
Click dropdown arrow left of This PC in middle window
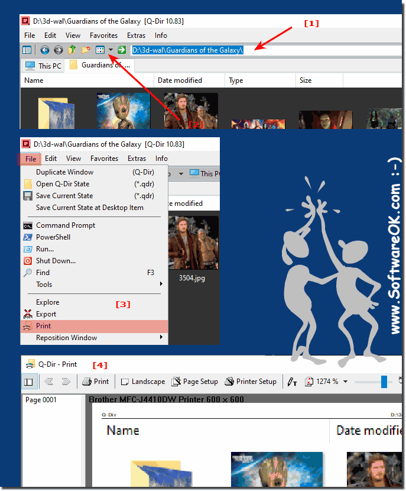181,174
